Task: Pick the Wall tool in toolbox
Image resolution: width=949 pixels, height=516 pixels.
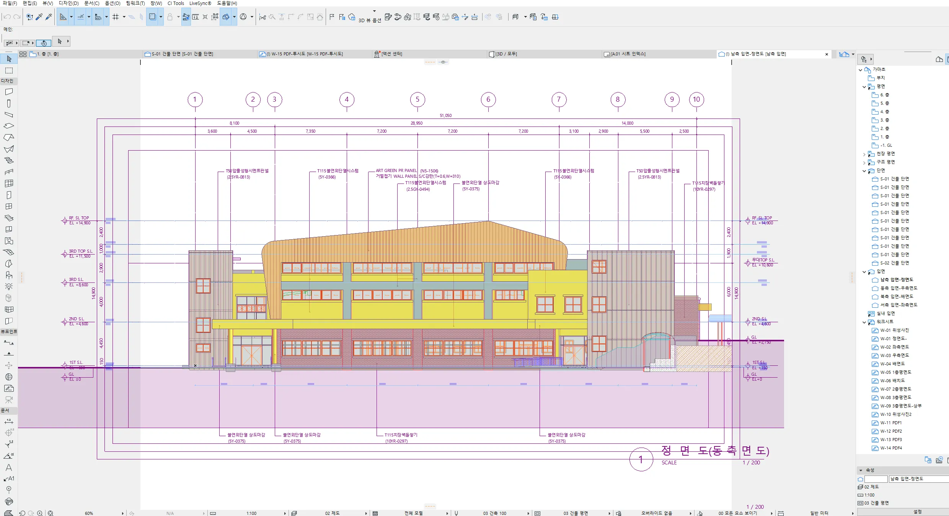Action: pyautogui.click(x=9, y=92)
